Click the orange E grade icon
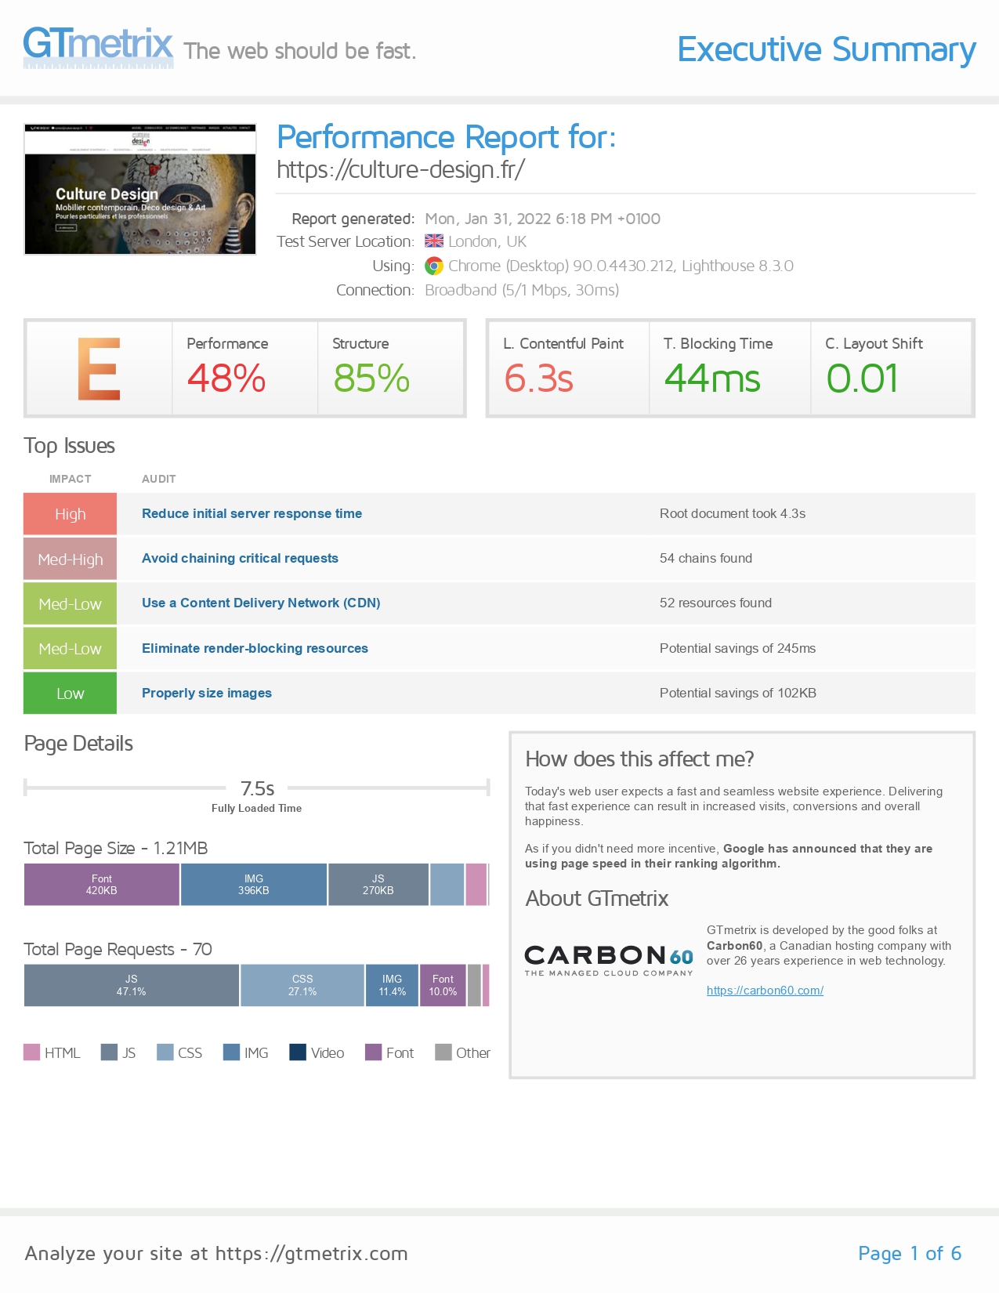Screen dimensions: 999x1293 pyautogui.click(x=99, y=368)
